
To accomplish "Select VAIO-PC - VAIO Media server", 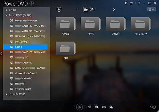I will 30,26.
